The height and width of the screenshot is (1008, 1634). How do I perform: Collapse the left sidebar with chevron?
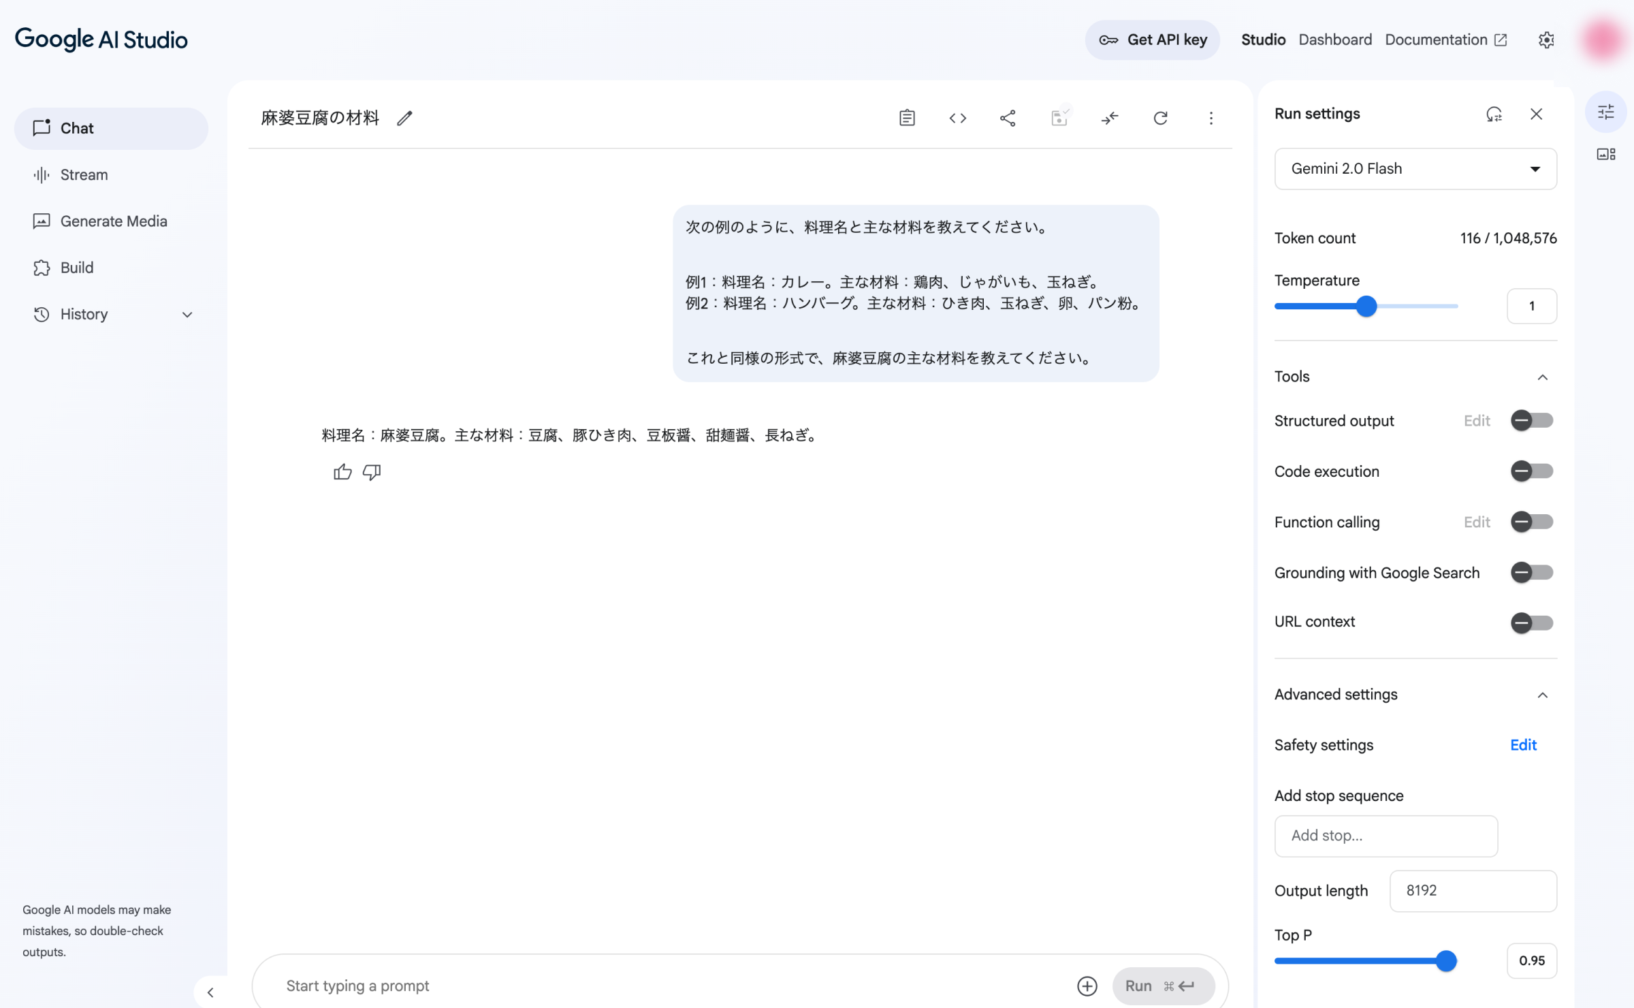point(210,992)
